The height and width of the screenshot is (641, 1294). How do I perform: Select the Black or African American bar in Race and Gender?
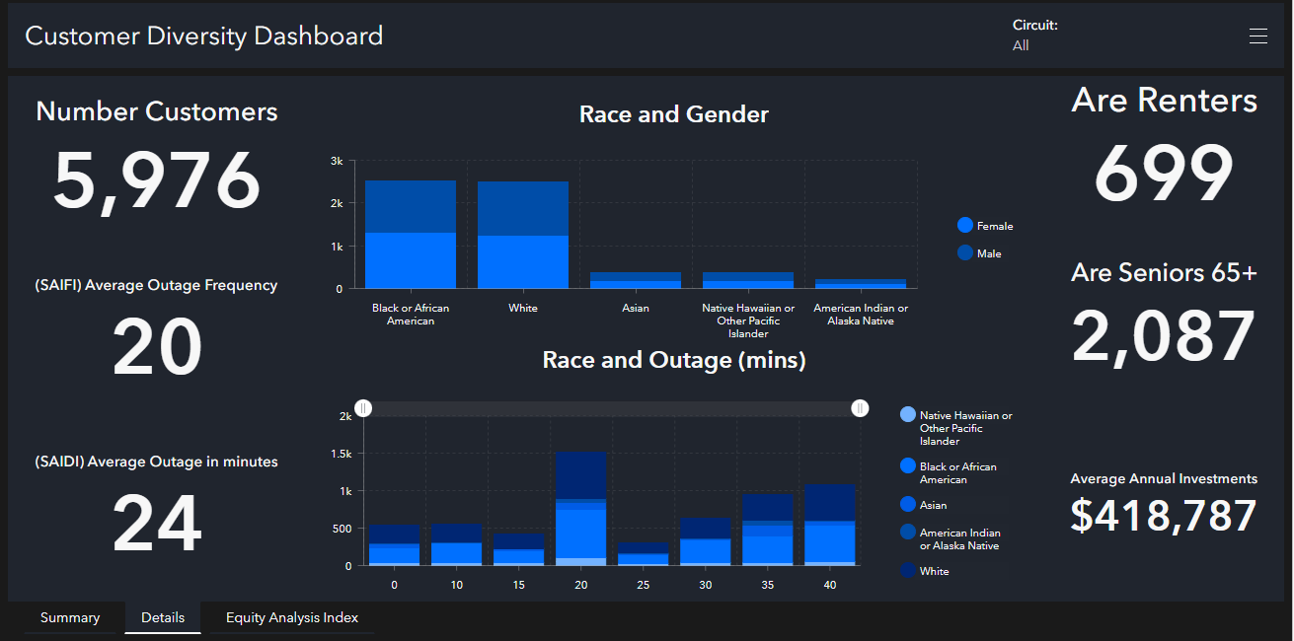click(410, 232)
